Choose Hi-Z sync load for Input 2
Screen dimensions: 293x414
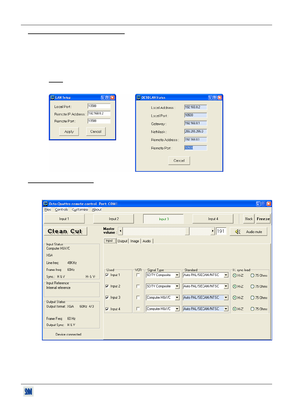(235, 286)
